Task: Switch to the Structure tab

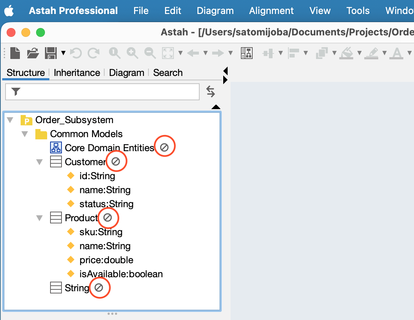Action: coord(26,73)
